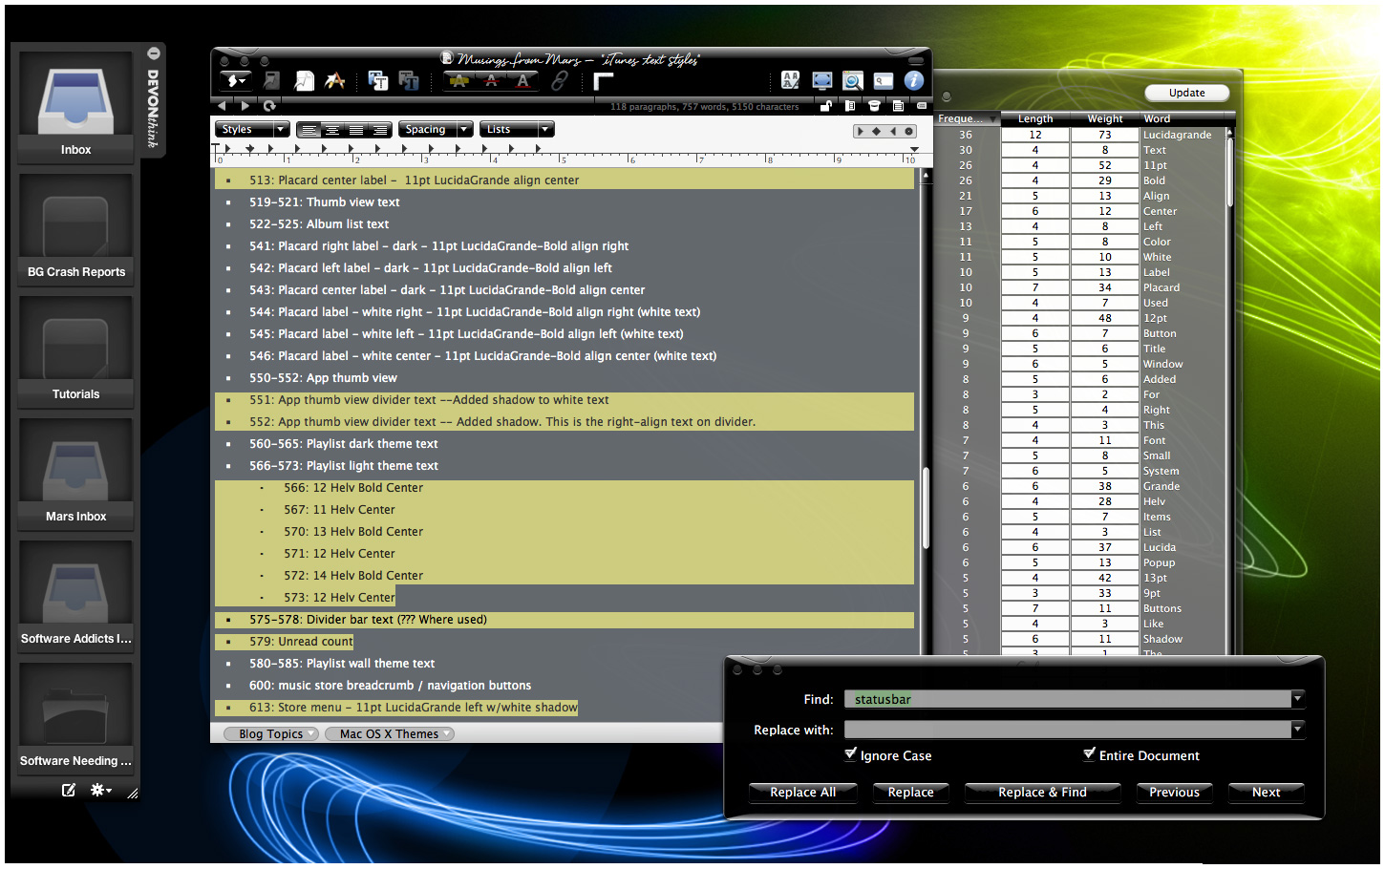
Task: Collapse the DEVONthink sidebar tab button
Action: point(153,53)
